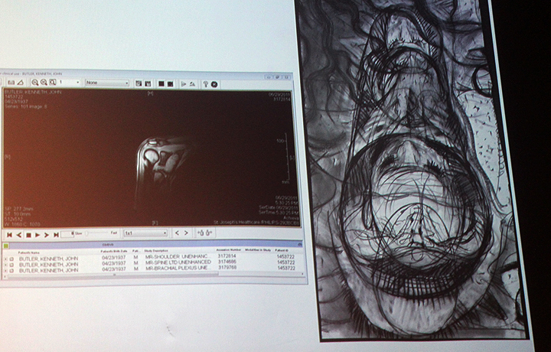Click the frame number field beside the playback buttons
This screenshot has height=352, width=551.
click(x=67, y=233)
